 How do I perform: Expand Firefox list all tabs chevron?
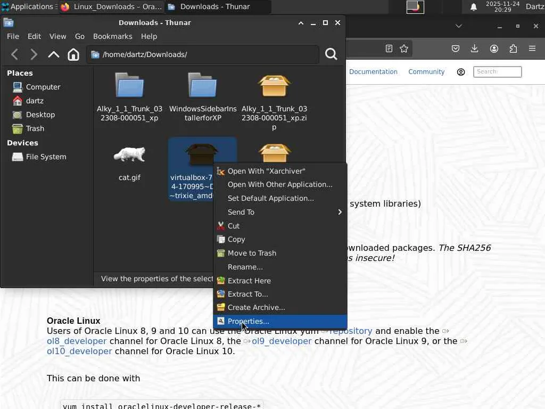(459, 26)
